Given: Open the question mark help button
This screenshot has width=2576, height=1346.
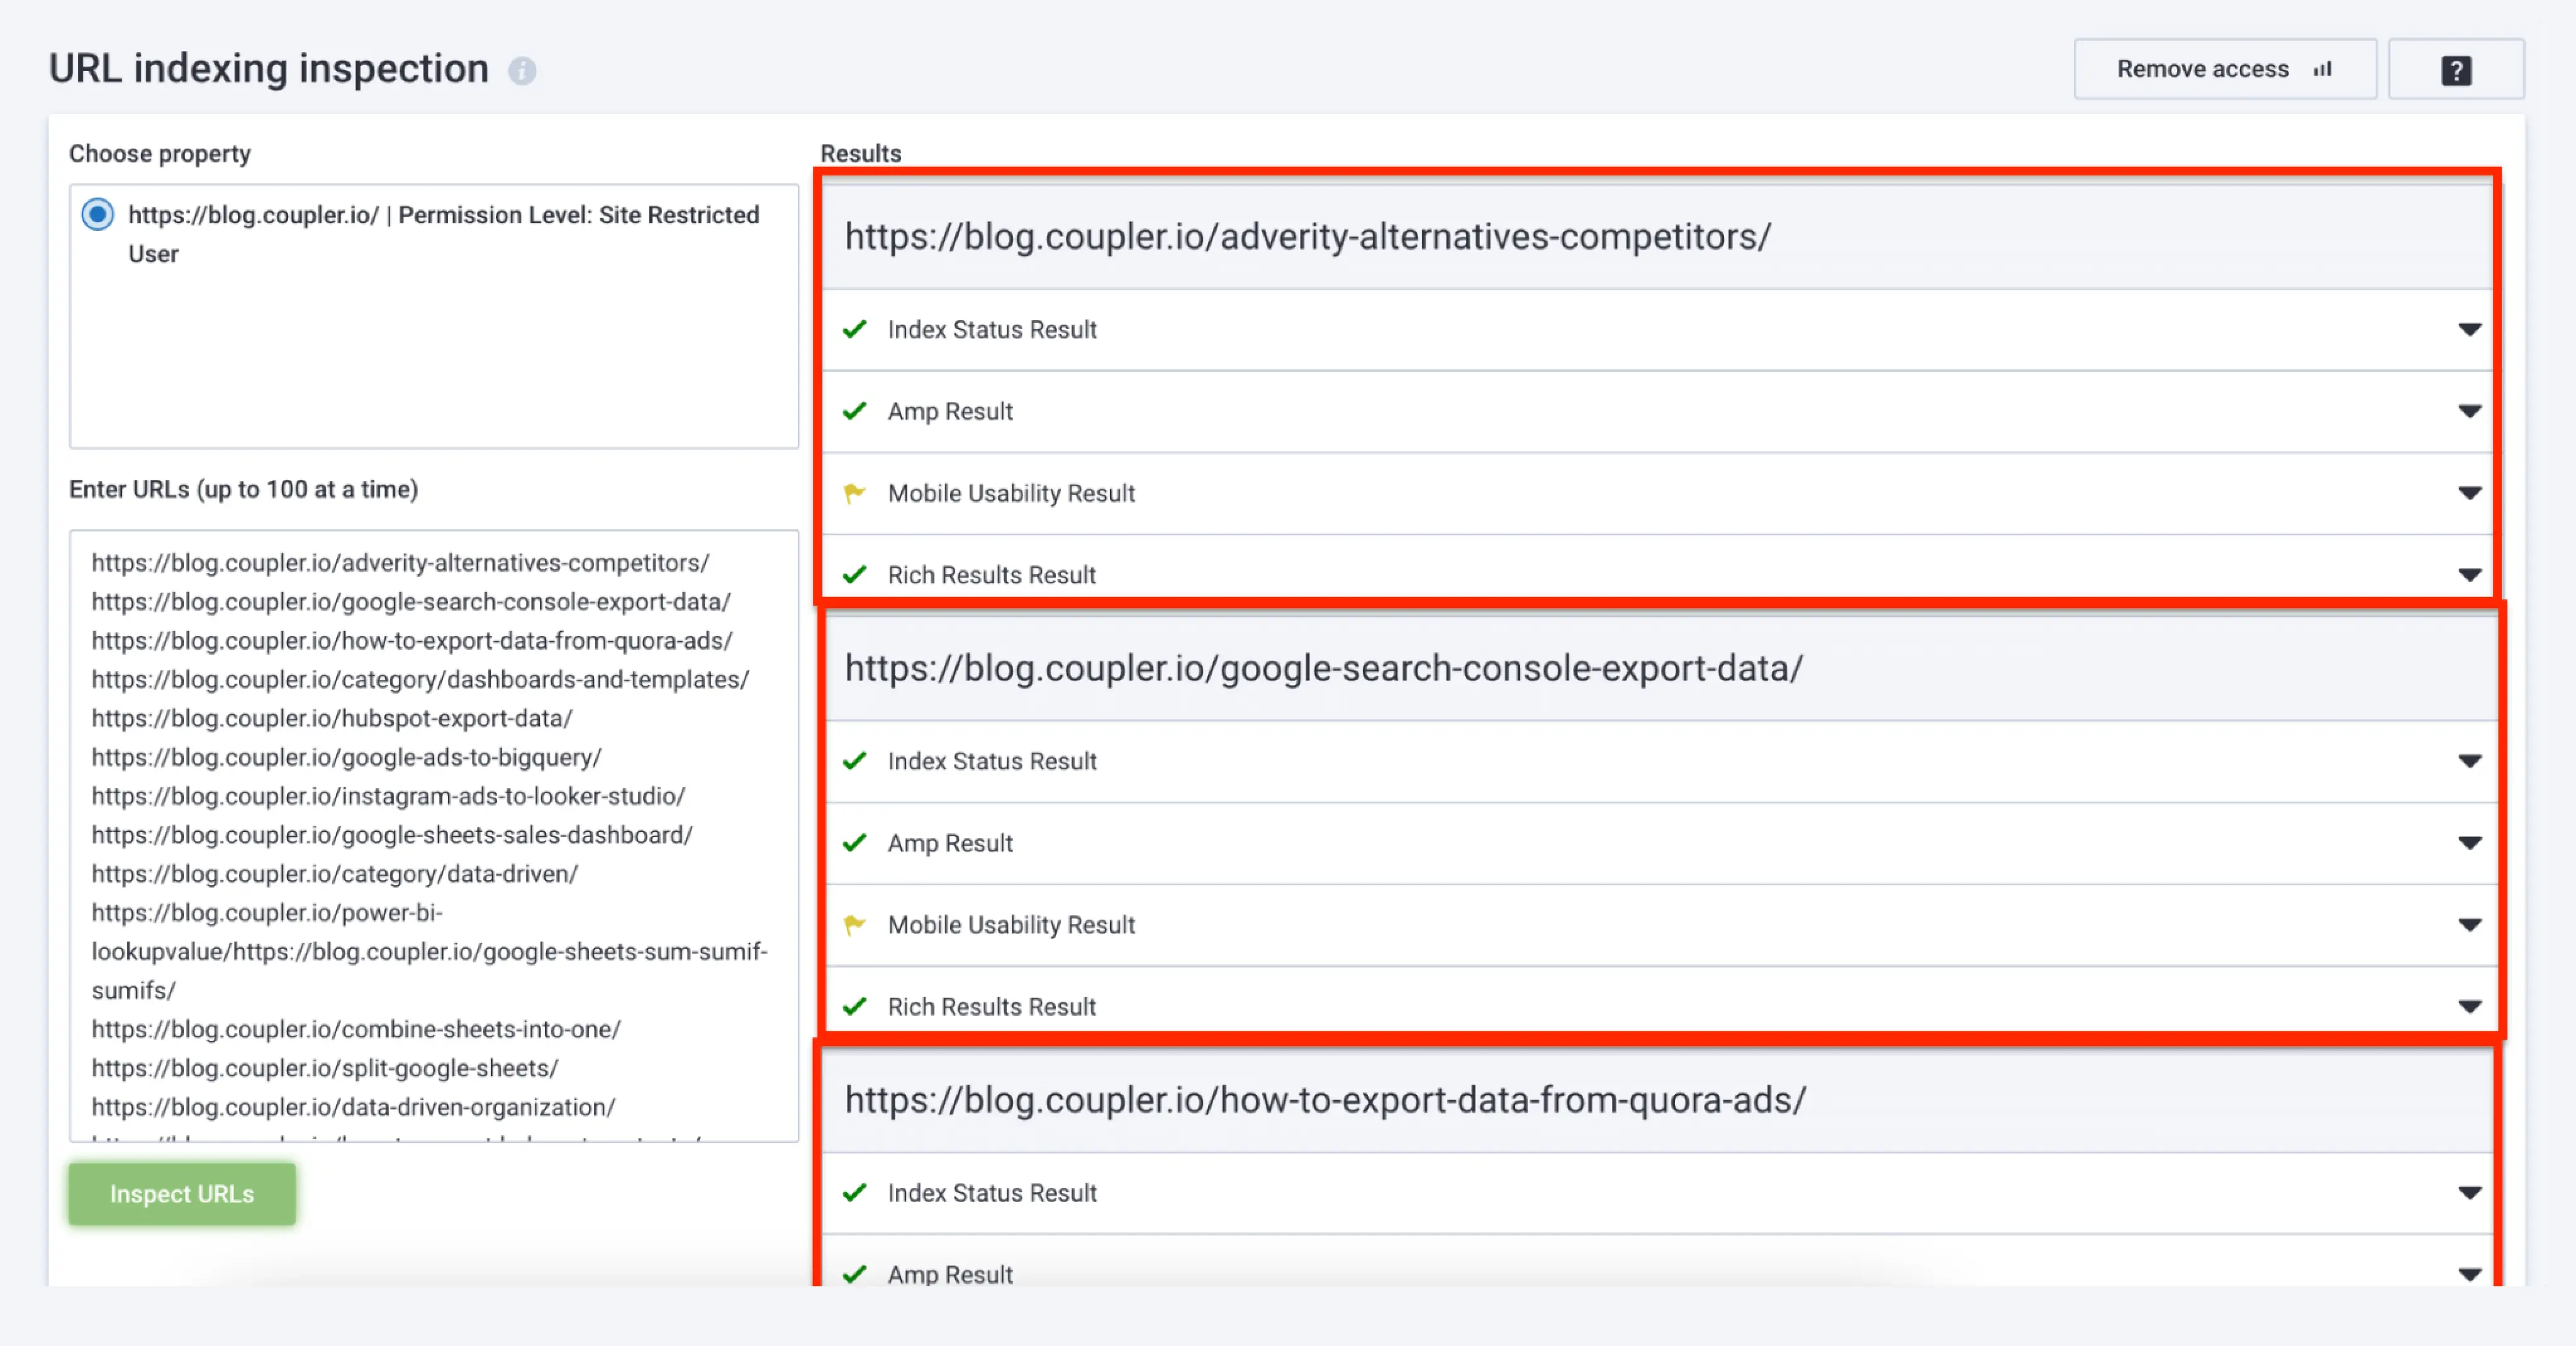Looking at the screenshot, I should click(2456, 70).
